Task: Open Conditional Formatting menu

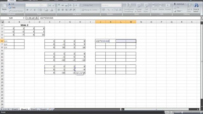Action: coord(129,8)
